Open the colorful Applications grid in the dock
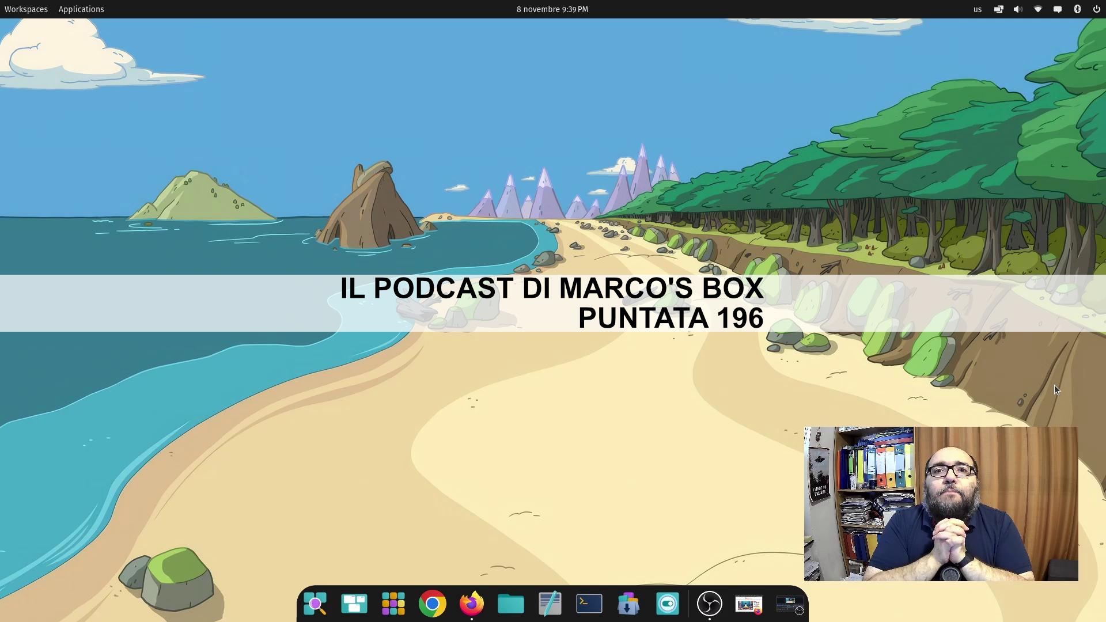Viewport: 1106px width, 622px height. [393, 604]
